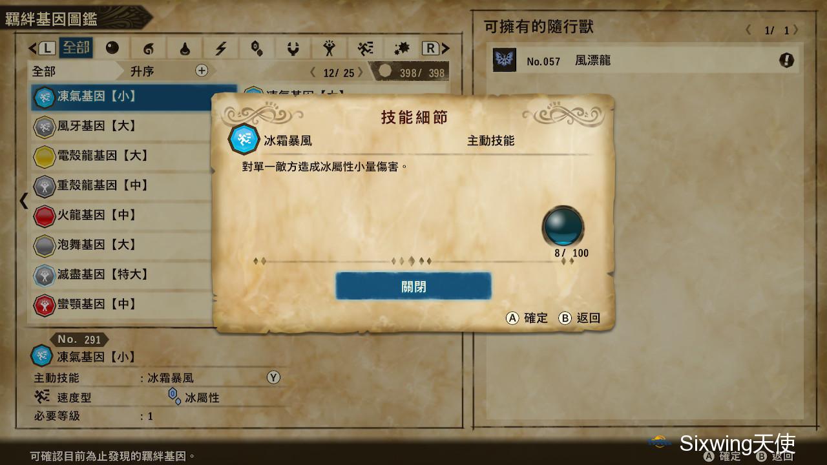Select the technical type burst filter tab
This screenshot has height=465, width=827.
click(x=402, y=48)
